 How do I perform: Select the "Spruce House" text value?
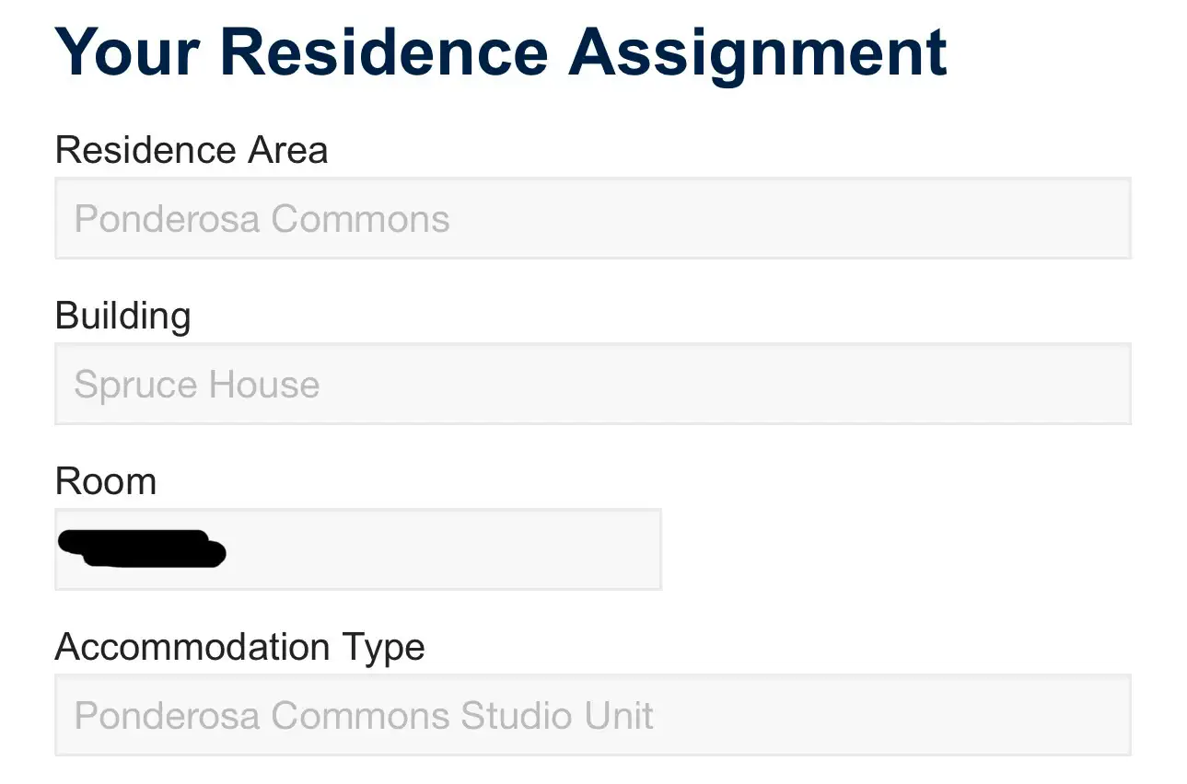click(x=197, y=386)
